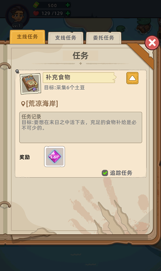The height and width of the screenshot is (271, 161).
Task: Click the 129/129 health bar
Action: (x=52, y=13)
